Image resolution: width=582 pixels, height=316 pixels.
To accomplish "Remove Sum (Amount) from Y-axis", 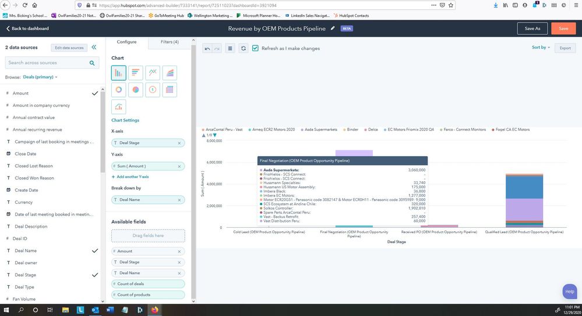I will tap(179, 166).
